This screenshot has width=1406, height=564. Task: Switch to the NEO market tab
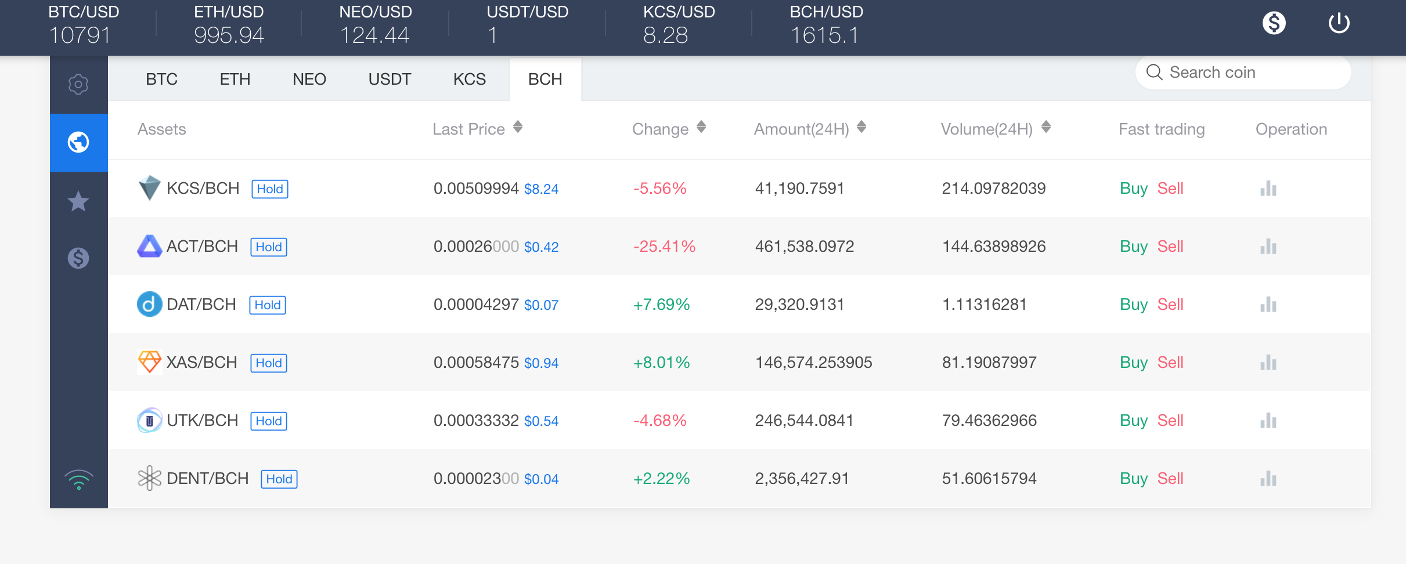point(309,79)
